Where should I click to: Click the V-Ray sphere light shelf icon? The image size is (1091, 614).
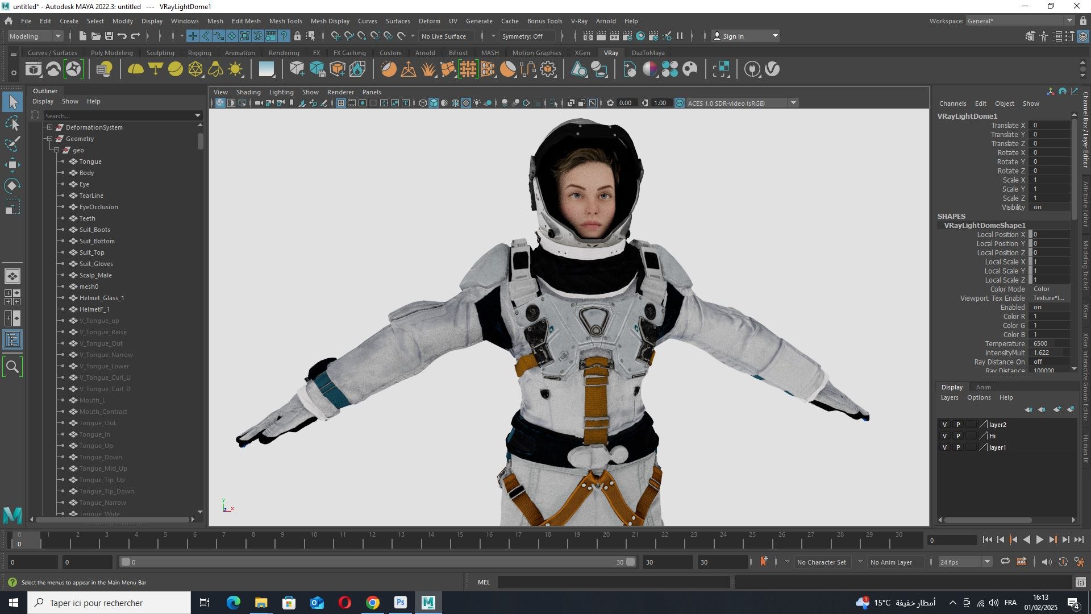[176, 69]
